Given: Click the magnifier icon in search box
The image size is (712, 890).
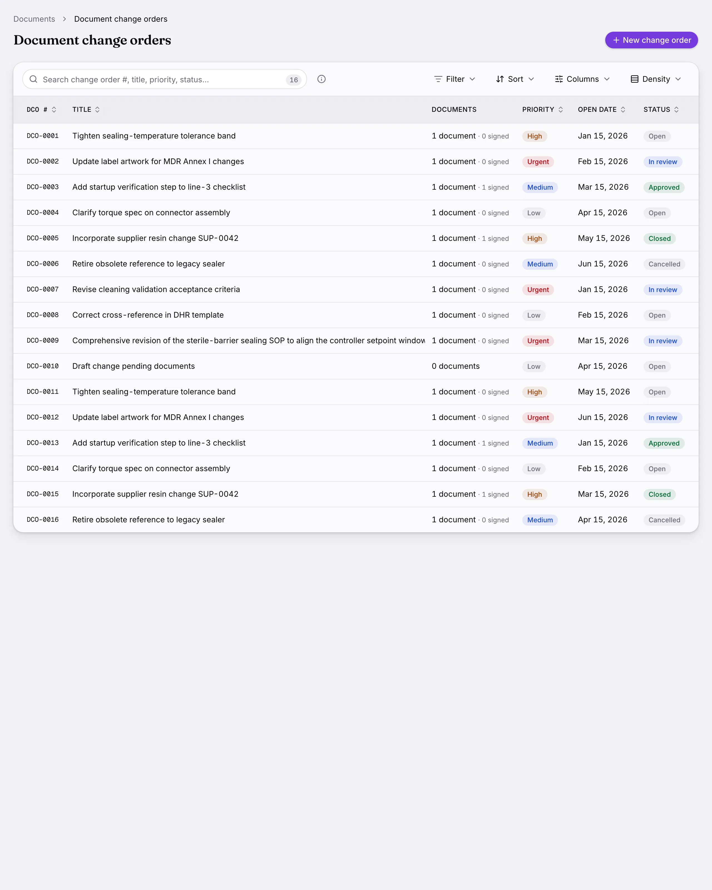Looking at the screenshot, I should pos(33,79).
